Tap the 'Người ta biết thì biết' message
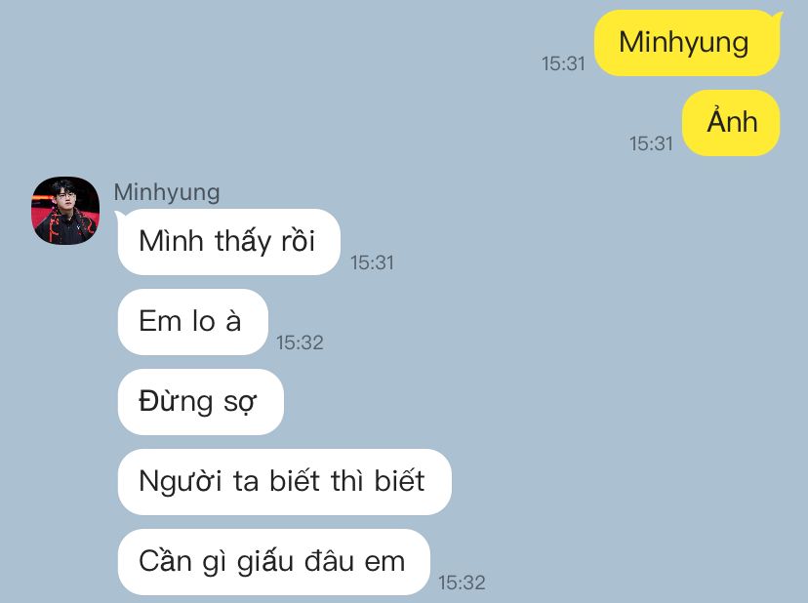The width and height of the screenshot is (808, 603). (x=284, y=481)
